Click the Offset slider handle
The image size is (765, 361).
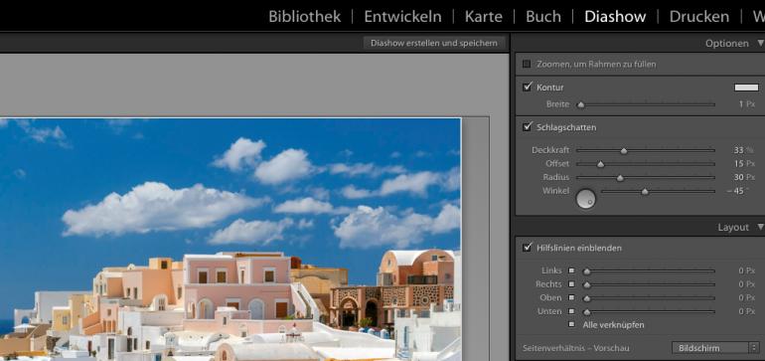pos(601,165)
